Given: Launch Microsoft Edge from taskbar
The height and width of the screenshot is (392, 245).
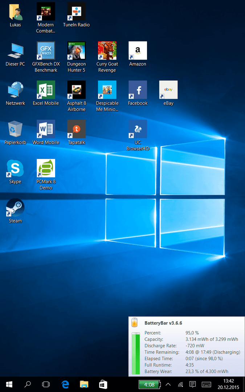Looking at the screenshot, I should tap(65, 384).
